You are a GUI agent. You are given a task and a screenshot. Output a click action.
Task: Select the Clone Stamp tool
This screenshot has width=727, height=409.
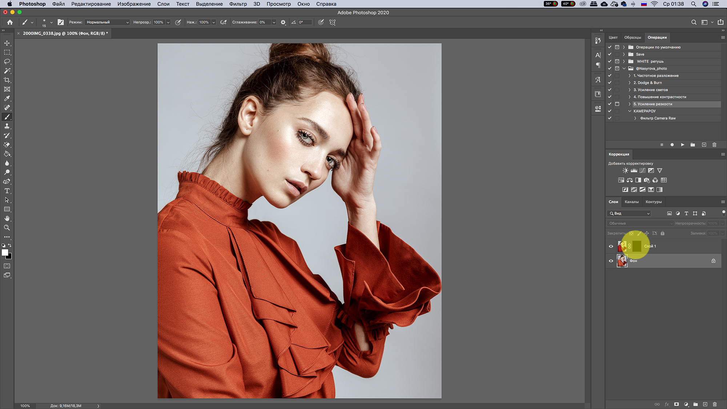tap(7, 126)
